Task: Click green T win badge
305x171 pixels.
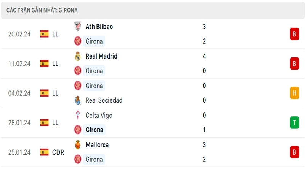Action: (x=294, y=122)
